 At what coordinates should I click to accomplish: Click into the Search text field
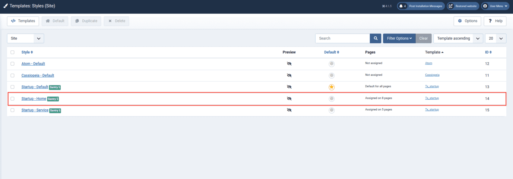(x=342, y=38)
